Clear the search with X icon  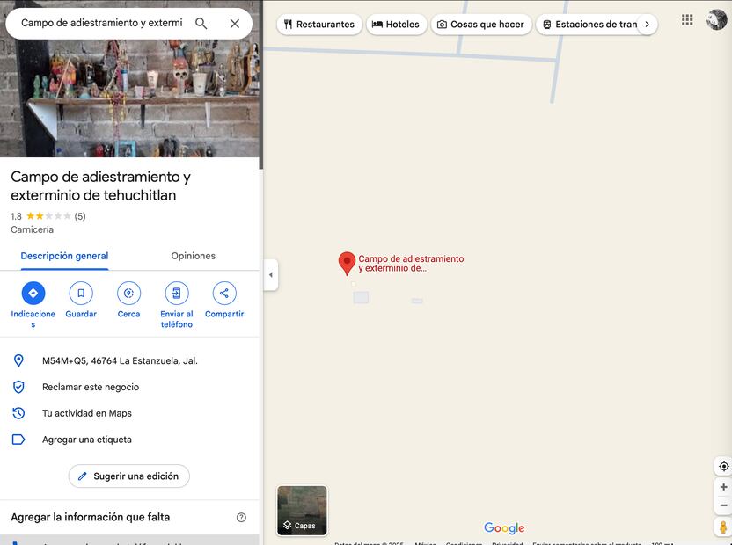click(235, 24)
